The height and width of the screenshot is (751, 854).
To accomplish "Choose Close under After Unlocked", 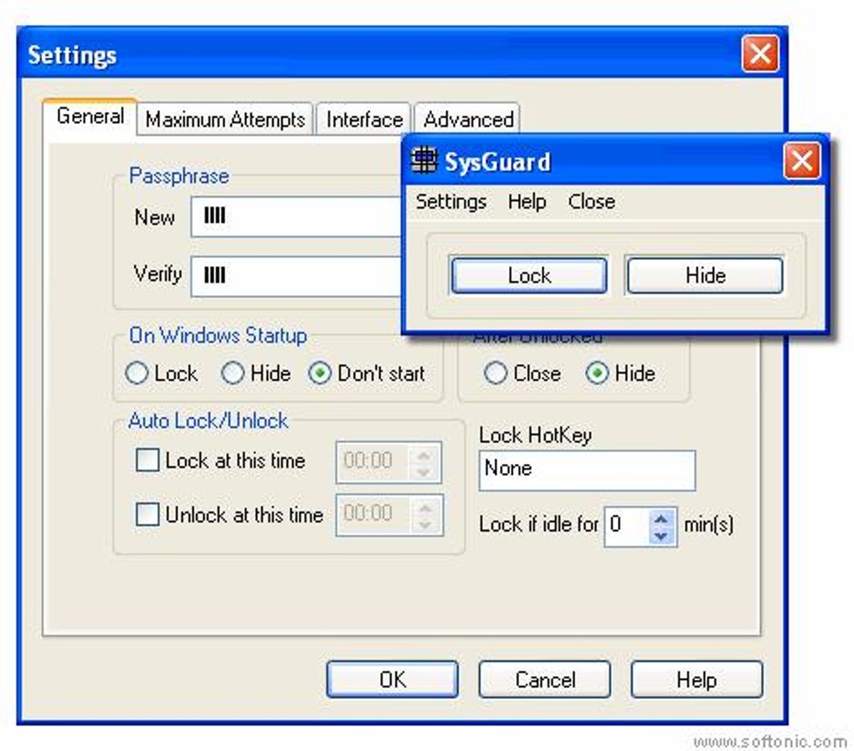I will coord(495,374).
